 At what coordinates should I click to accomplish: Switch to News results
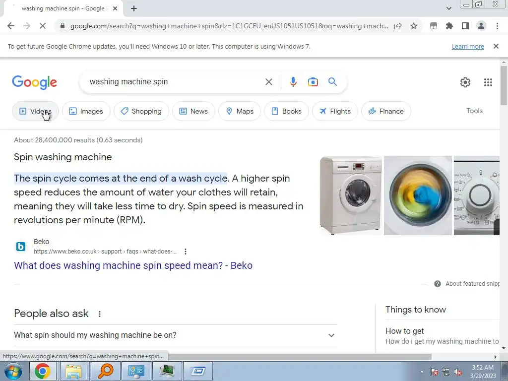[194, 111]
